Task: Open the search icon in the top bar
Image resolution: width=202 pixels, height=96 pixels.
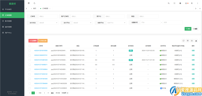Action: [x=169, y=3]
